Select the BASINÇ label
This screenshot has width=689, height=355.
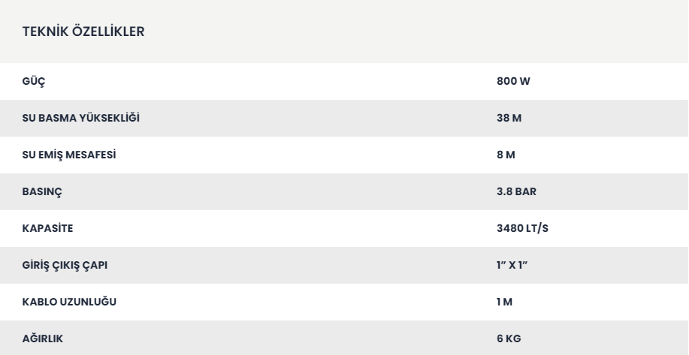tap(42, 192)
